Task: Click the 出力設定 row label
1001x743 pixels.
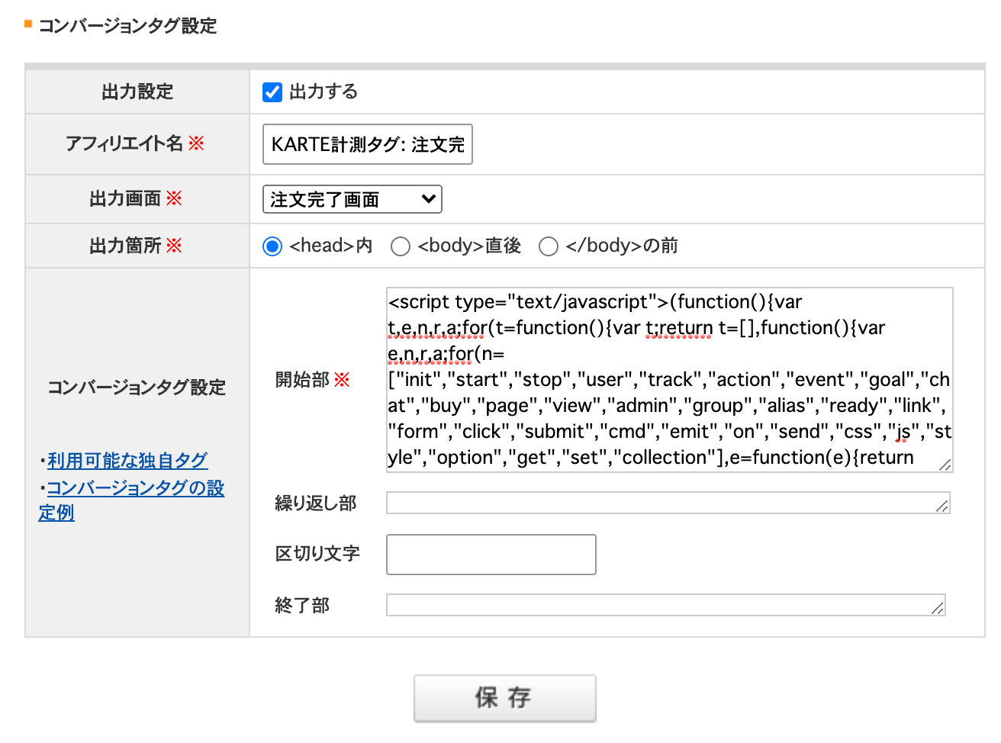Action: point(137,92)
